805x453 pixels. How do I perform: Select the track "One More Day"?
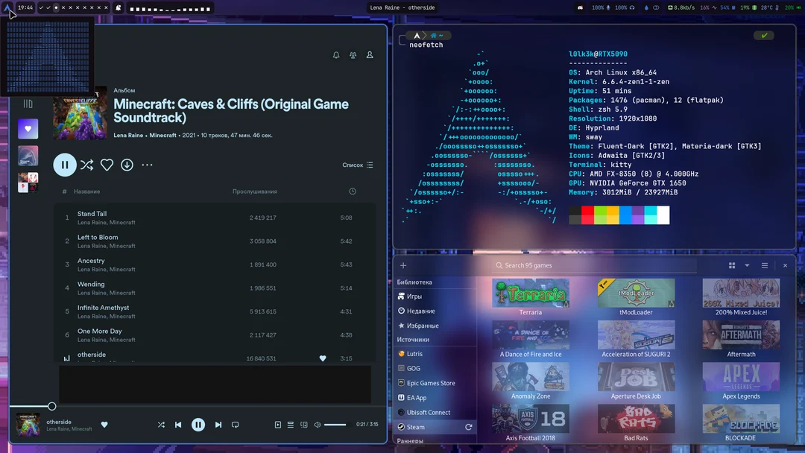[x=215, y=335]
